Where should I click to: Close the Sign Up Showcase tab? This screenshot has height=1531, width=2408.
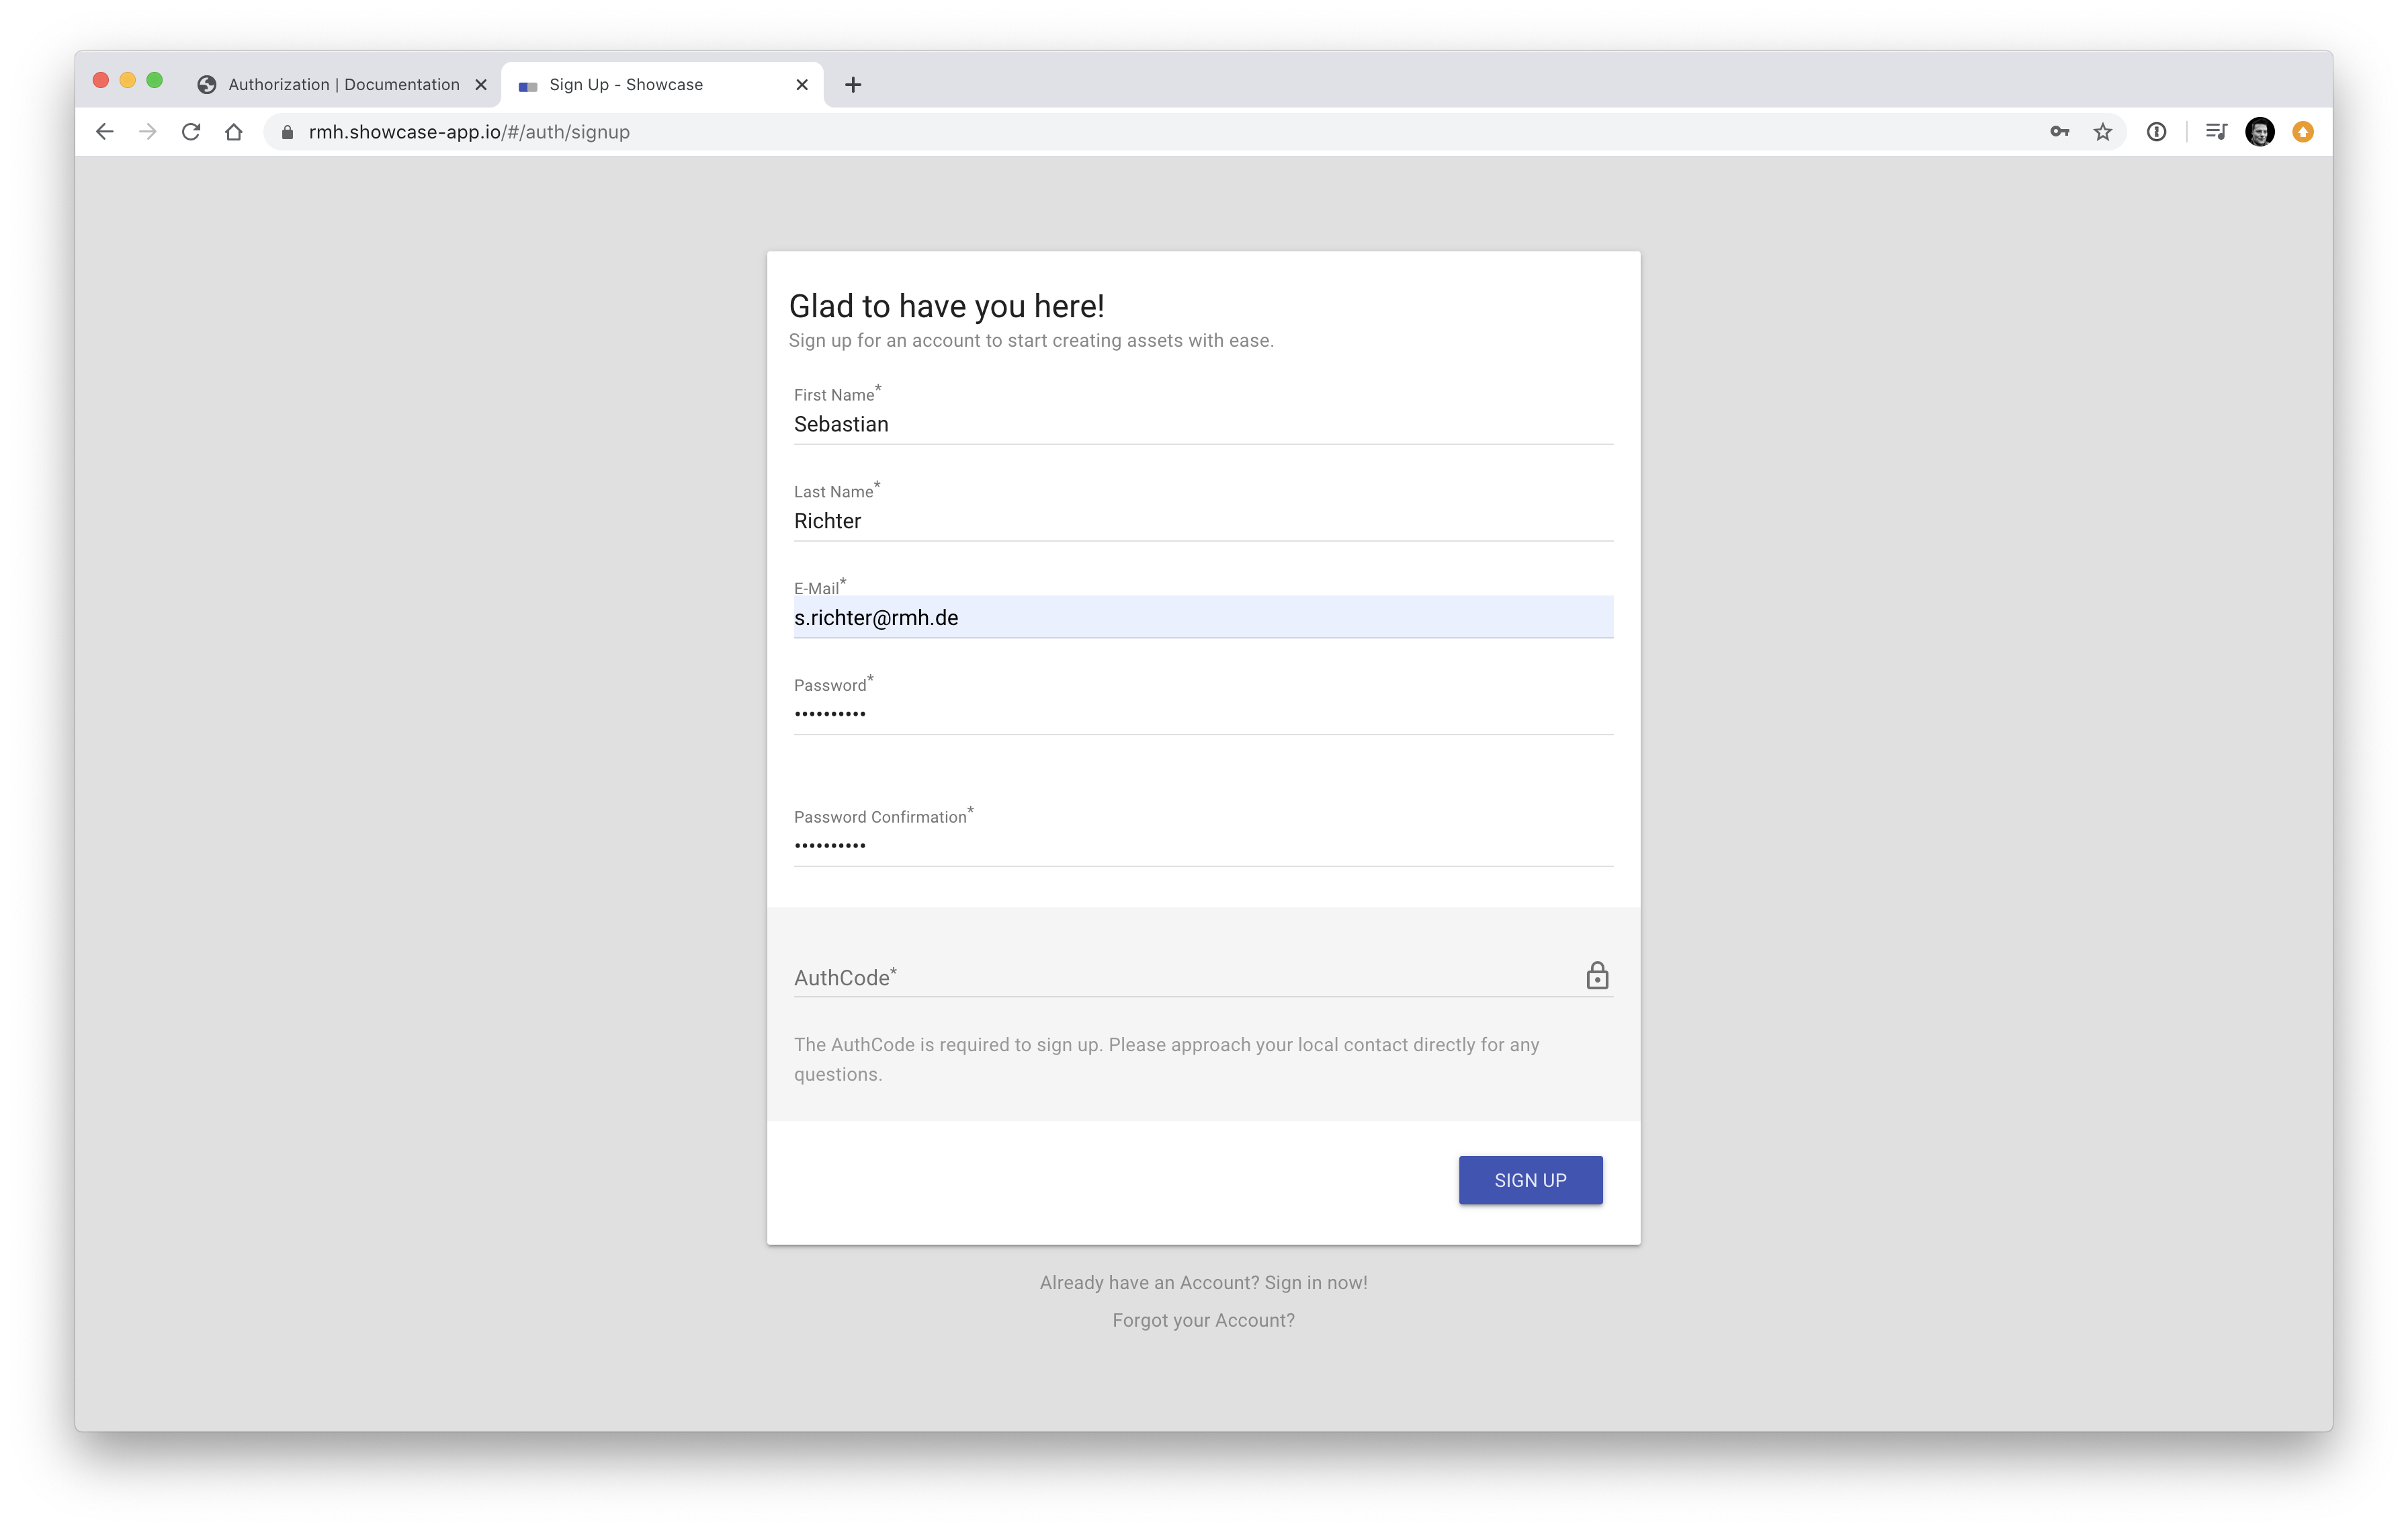pos(802,85)
